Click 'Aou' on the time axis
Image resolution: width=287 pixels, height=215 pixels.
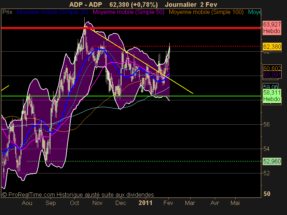tap(27, 203)
